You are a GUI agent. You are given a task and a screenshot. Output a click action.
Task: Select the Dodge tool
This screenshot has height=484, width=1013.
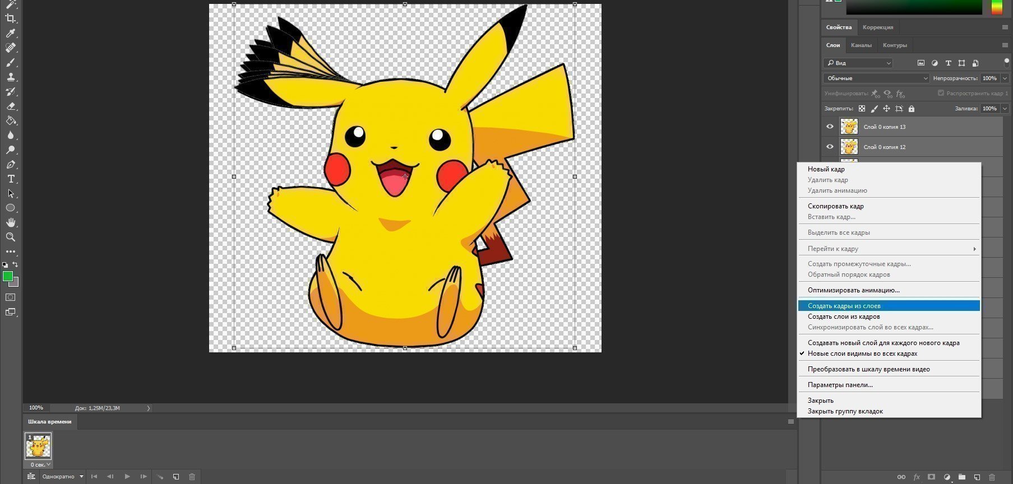[x=10, y=150]
